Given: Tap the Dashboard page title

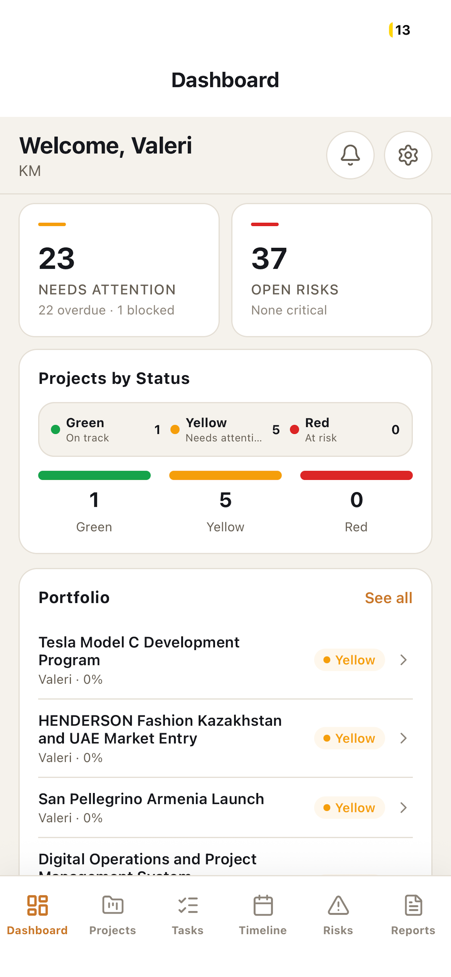Looking at the screenshot, I should pyautogui.click(x=225, y=80).
